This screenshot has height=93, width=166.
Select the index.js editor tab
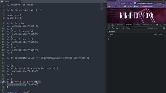(x=12, y=2)
